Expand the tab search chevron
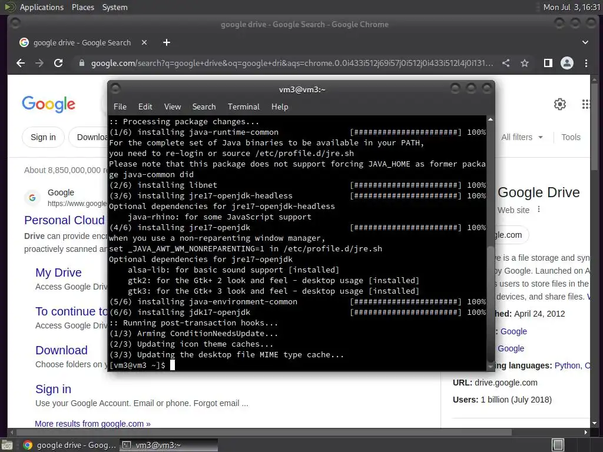 (585, 42)
